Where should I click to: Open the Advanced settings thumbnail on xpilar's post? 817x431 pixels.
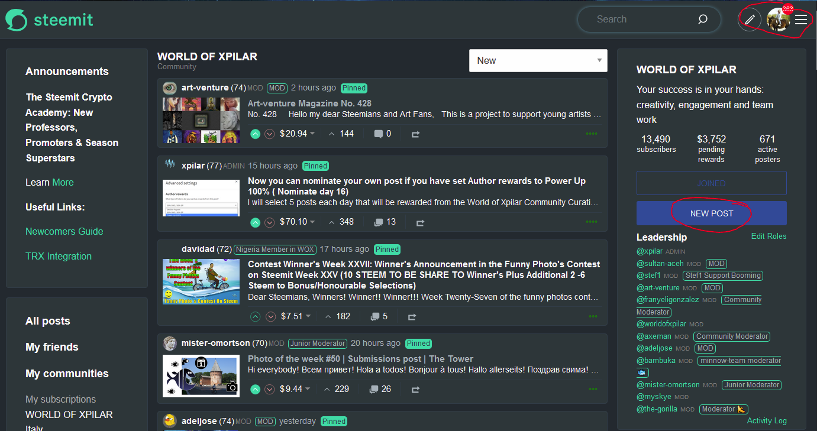pos(201,198)
